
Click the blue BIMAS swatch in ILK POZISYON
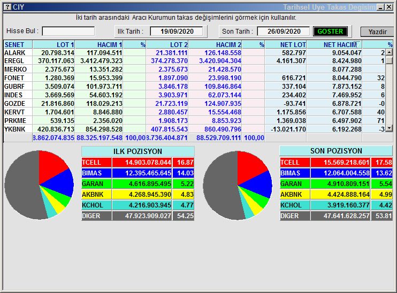coord(96,173)
